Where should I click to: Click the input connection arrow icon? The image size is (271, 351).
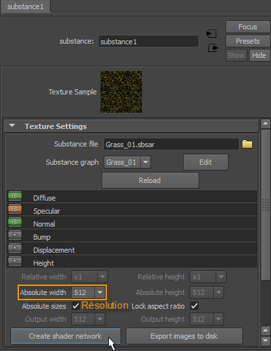[x=211, y=34]
